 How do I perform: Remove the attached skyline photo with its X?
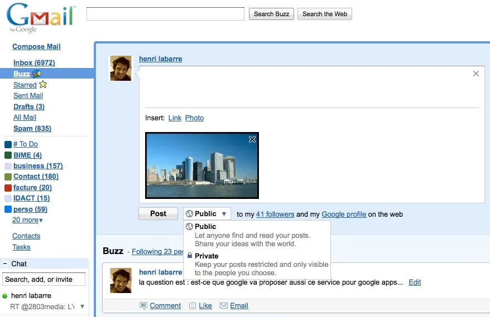(x=252, y=139)
